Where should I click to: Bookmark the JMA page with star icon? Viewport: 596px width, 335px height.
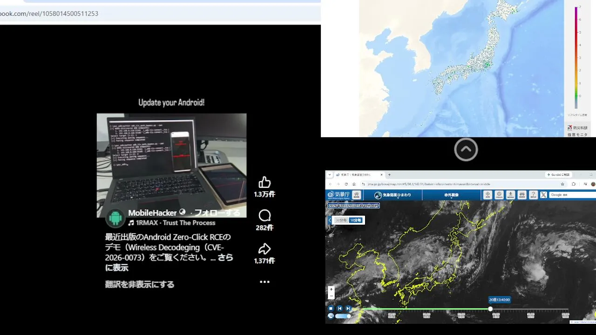tap(562, 184)
